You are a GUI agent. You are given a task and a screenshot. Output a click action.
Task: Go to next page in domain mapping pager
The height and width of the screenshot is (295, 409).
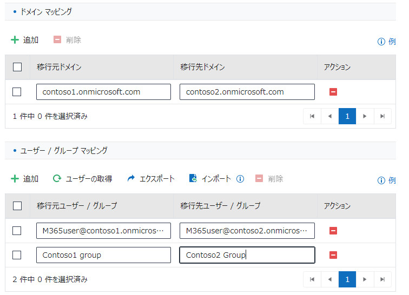click(x=365, y=116)
